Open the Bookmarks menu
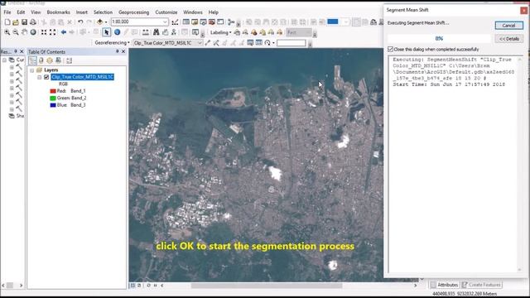The image size is (530, 298). point(59,12)
